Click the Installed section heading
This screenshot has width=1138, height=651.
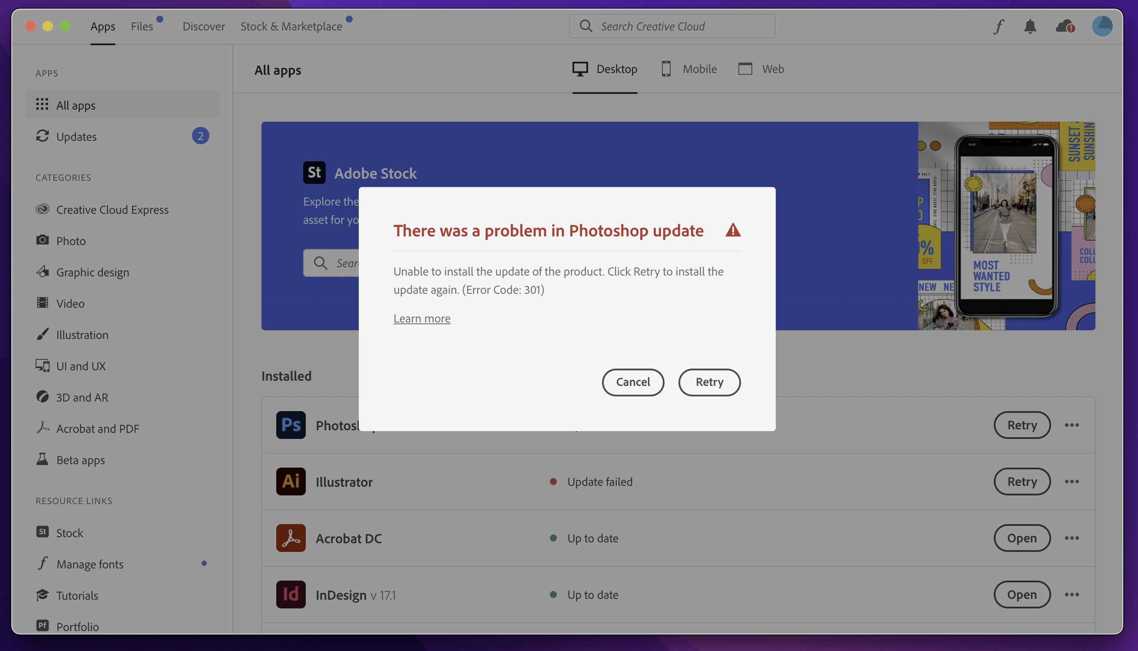(x=286, y=375)
